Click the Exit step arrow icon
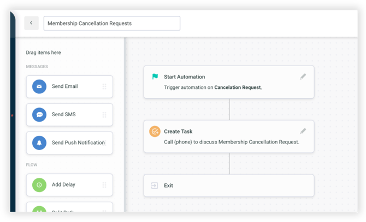 (x=155, y=185)
